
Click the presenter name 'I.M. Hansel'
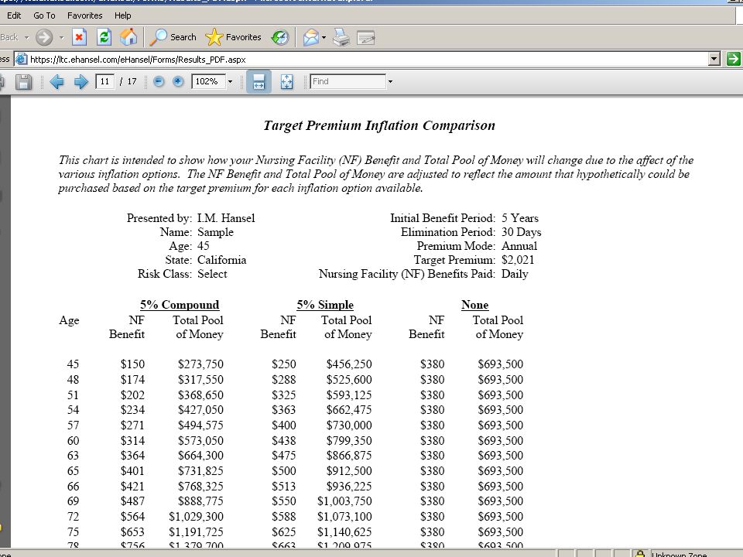[x=226, y=218]
